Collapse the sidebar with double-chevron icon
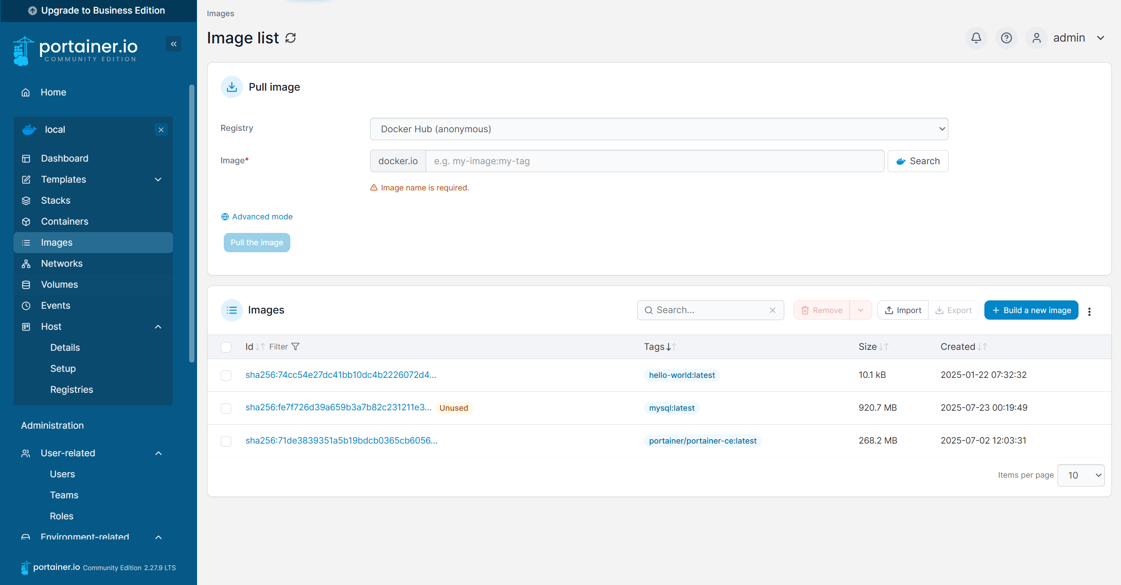Viewport: 1121px width, 585px height. (173, 44)
